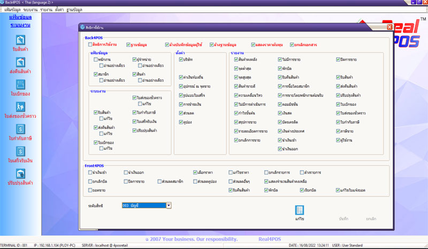The width and height of the screenshot is (428, 249).
Task: Uncheck the บริษัท checkbox under ตั้งค่า
Action: tap(181, 60)
